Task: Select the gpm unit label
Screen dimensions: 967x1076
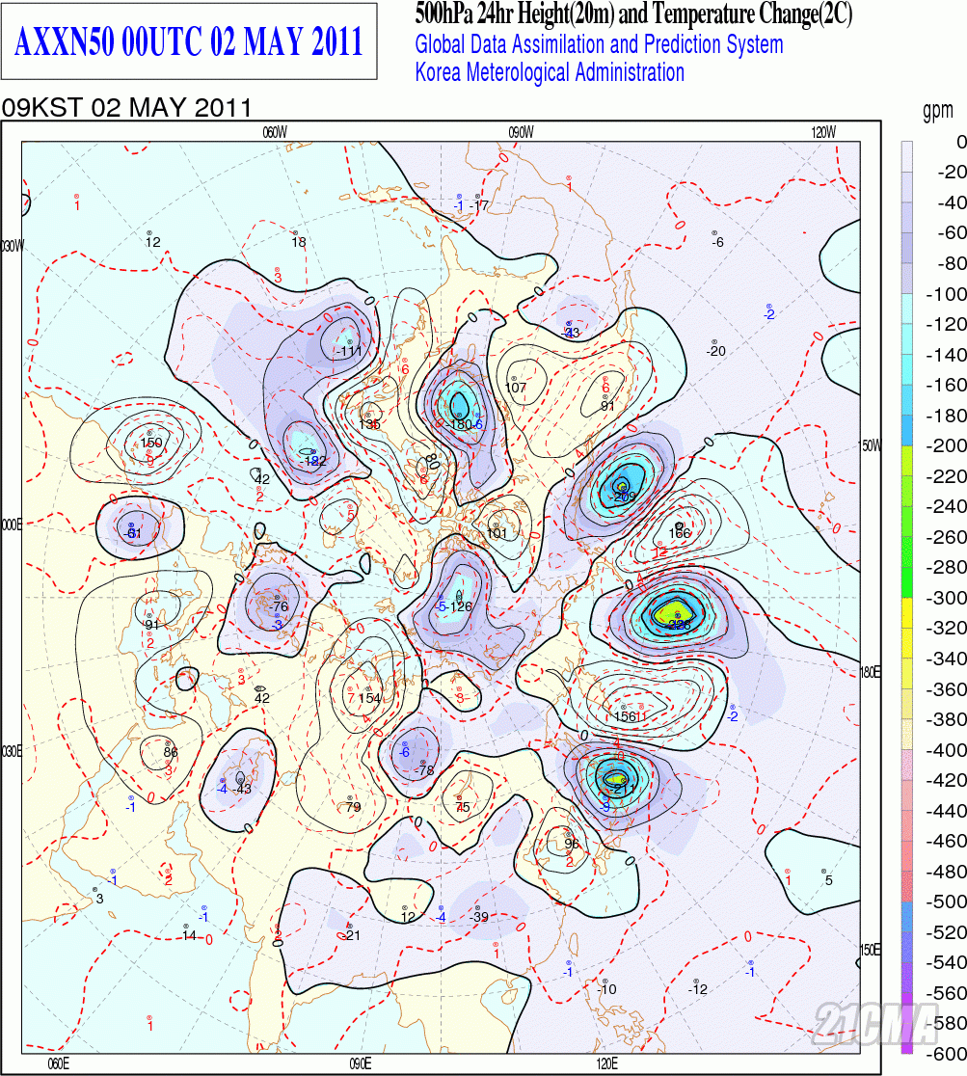Action: click(x=938, y=110)
